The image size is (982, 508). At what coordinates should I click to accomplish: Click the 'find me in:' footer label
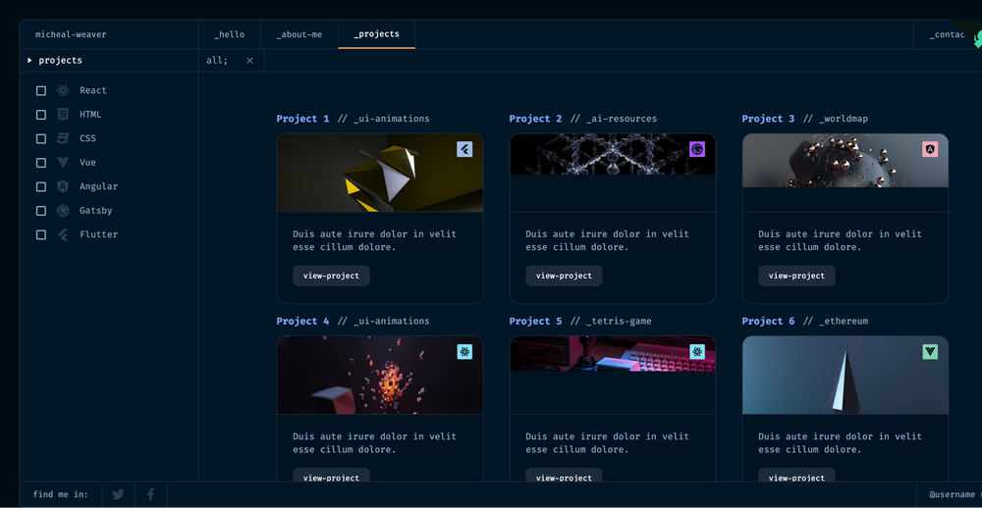[x=61, y=494]
